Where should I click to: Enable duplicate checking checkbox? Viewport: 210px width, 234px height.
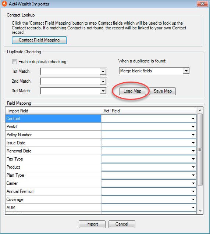tap(14, 62)
